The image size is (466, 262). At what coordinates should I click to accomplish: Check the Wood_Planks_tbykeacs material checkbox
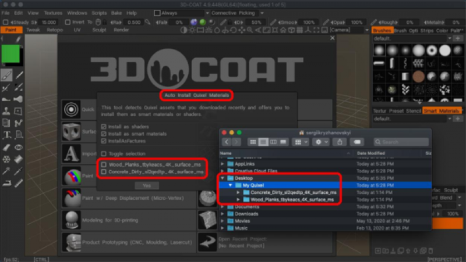pyautogui.click(x=104, y=164)
